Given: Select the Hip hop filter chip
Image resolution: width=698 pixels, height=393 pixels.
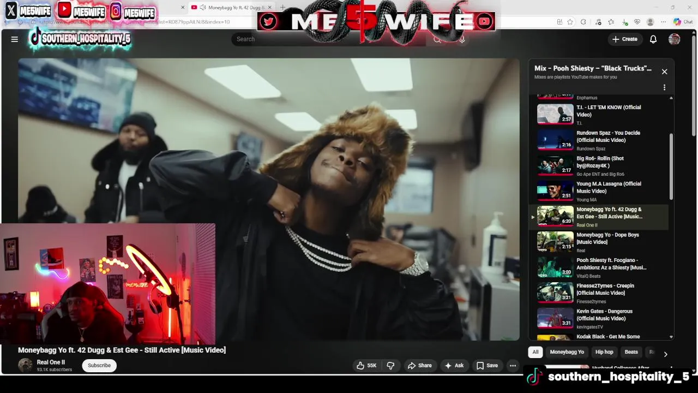Looking at the screenshot, I should [x=604, y=352].
